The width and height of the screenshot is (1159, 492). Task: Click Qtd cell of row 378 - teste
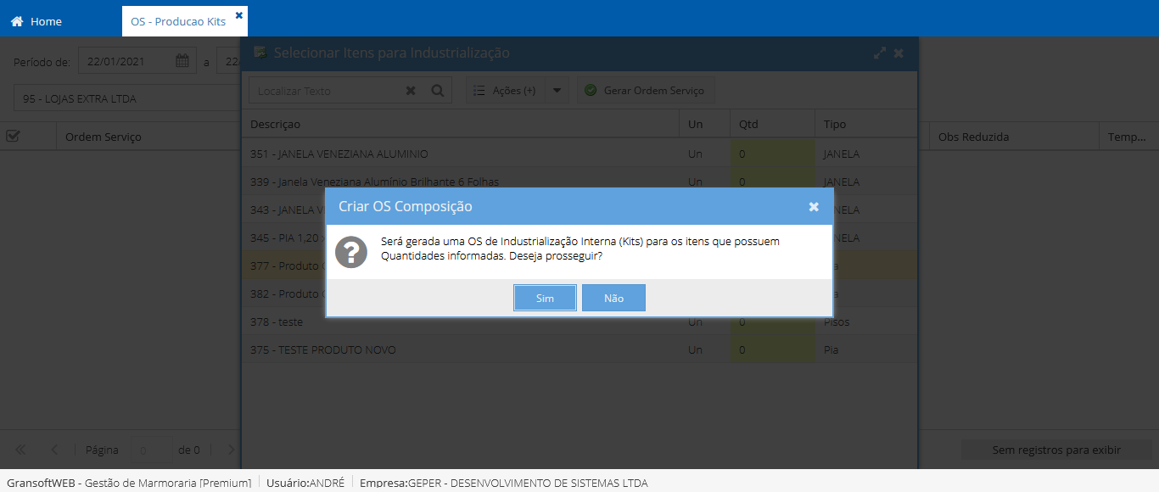(773, 322)
